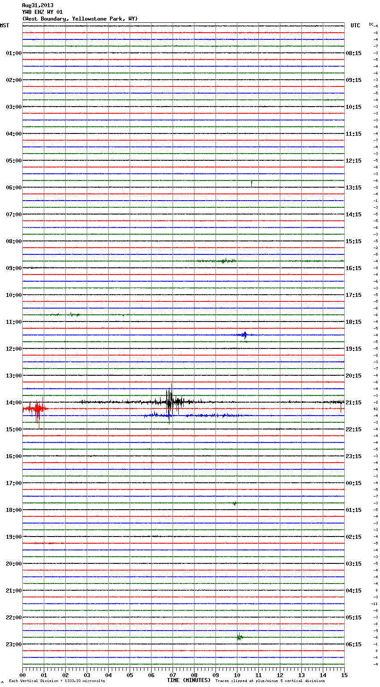
Task: Select the '13:00' MST row label
Action: (x=14, y=376)
